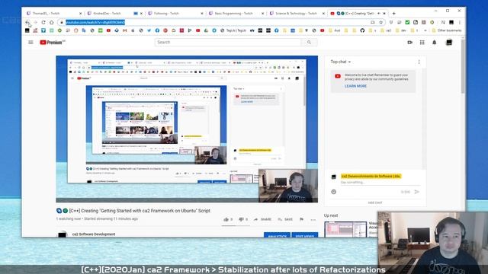The height and width of the screenshot is (274, 488).
Task: Open a new browser tab
Action: [393, 14]
